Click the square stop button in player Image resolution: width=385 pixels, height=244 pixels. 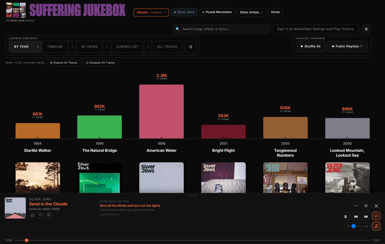coord(366,206)
